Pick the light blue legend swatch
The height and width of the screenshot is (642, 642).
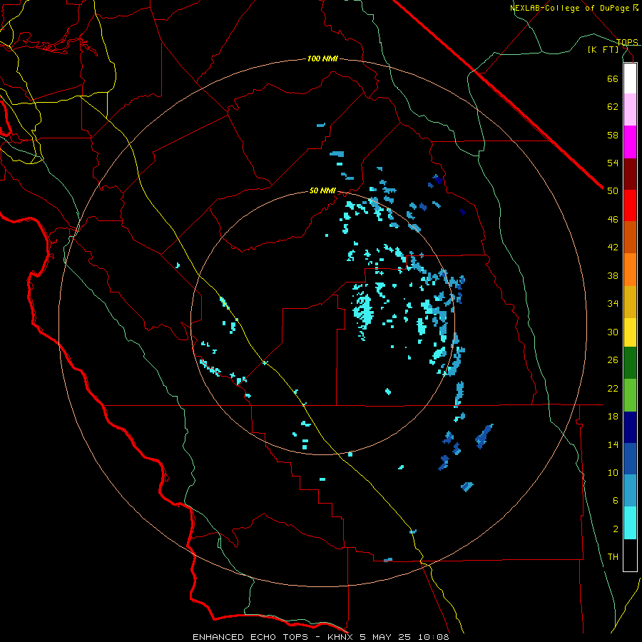(630, 491)
